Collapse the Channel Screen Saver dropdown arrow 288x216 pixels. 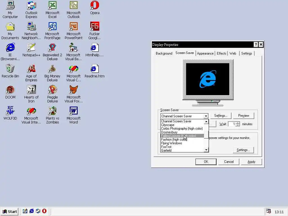pyautogui.click(x=206, y=116)
